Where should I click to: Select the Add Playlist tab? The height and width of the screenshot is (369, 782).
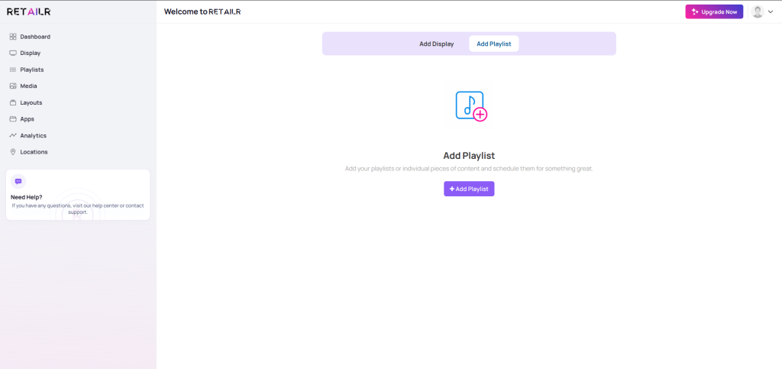(493, 44)
